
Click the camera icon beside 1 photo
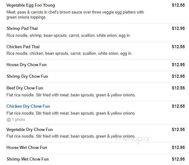[x=8, y=120]
